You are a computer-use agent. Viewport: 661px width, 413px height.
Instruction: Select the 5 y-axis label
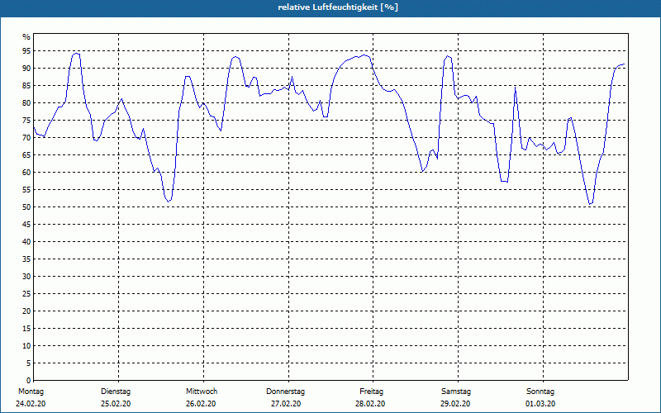click(28, 363)
